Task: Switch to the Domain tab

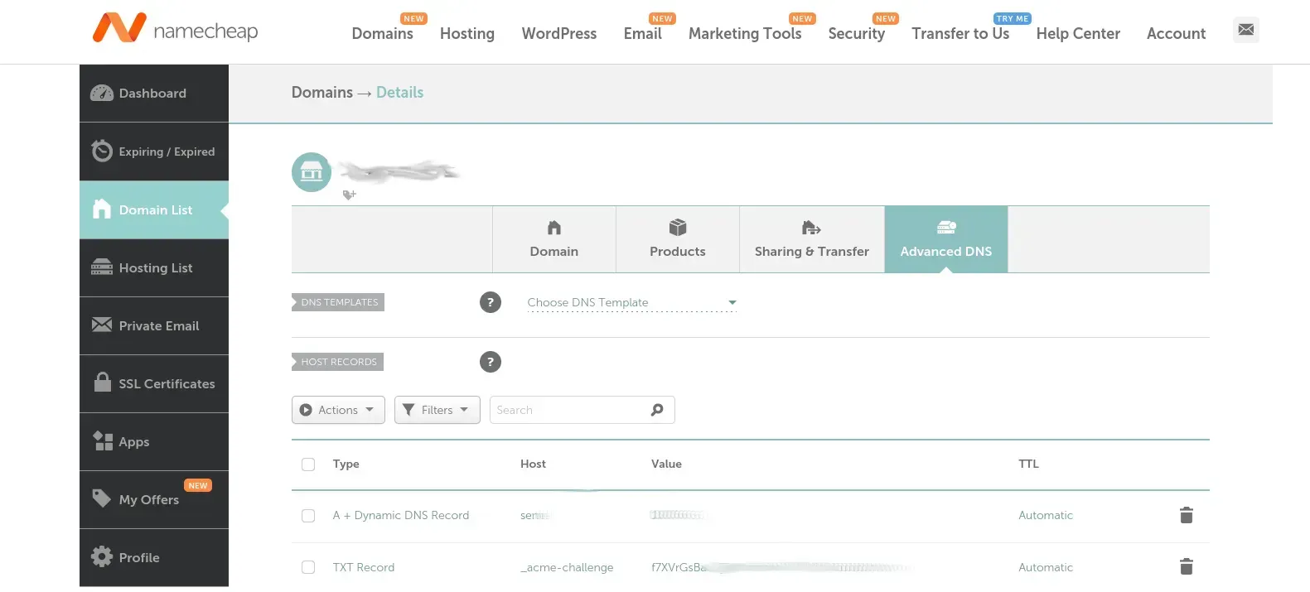Action: click(x=554, y=239)
